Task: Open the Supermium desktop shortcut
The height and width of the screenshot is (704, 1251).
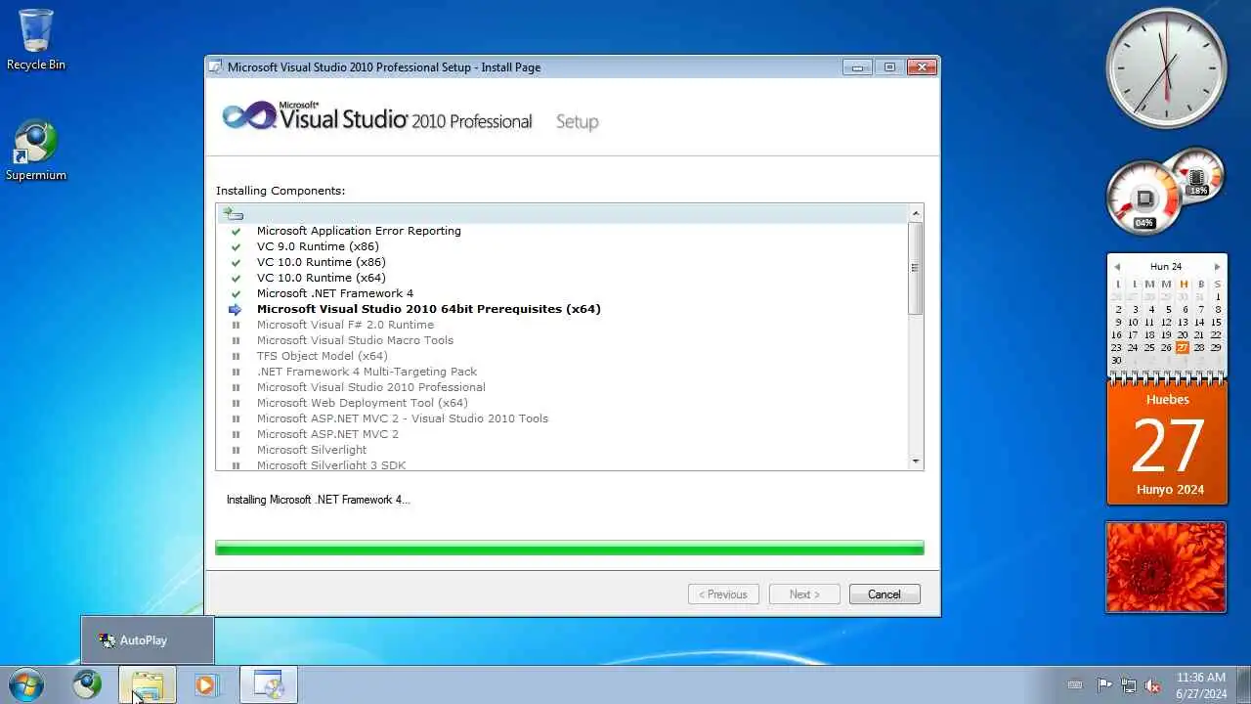Action: pos(36,151)
